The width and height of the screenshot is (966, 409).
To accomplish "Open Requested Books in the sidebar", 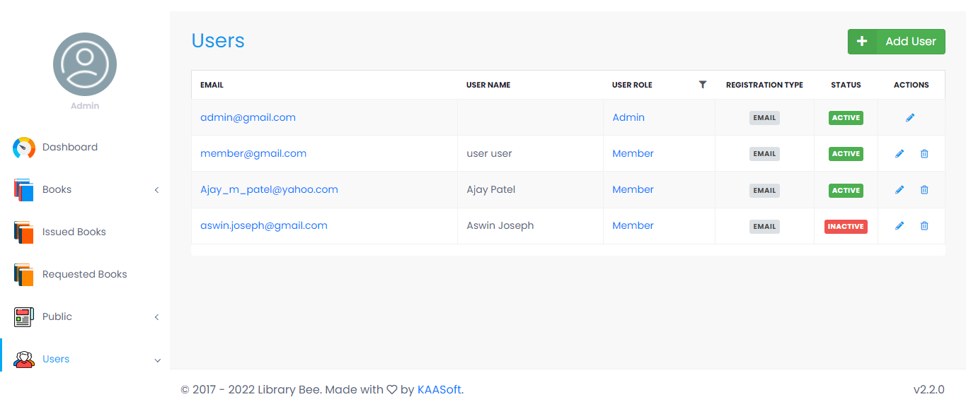I will coord(85,275).
